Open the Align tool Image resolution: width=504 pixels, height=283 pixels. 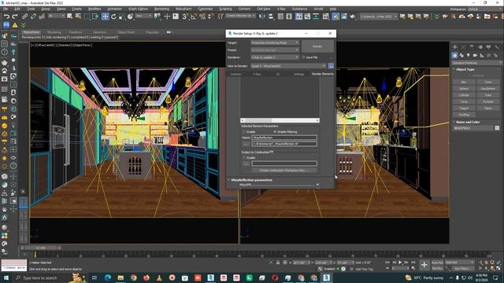coord(271,17)
